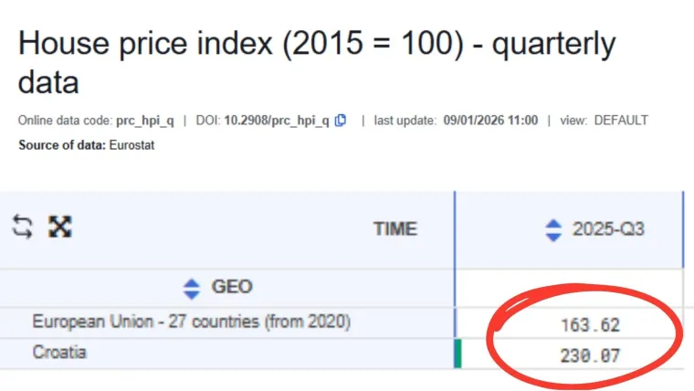Copy the DOI with the copy icon
The width and height of the screenshot is (694, 391).
click(x=341, y=121)
